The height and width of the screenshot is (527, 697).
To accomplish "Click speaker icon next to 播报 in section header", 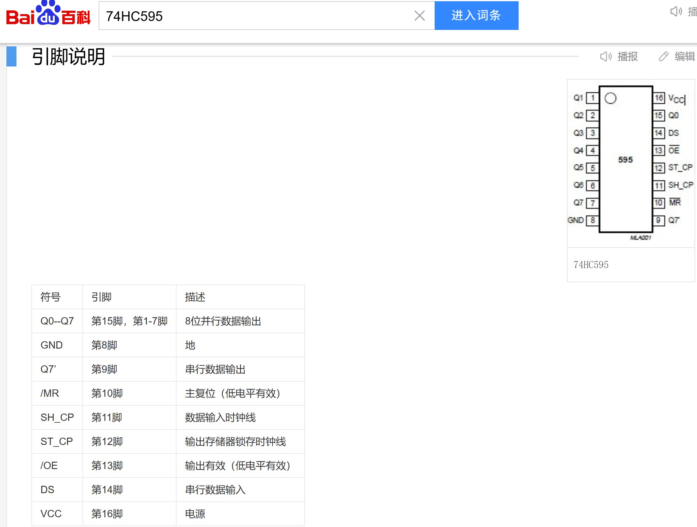I will 605,56.
